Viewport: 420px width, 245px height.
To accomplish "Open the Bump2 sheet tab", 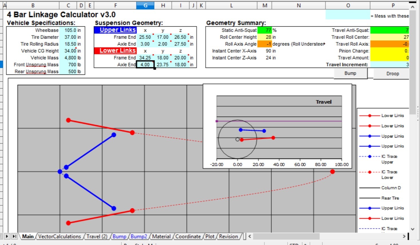I will coord(139,236).
